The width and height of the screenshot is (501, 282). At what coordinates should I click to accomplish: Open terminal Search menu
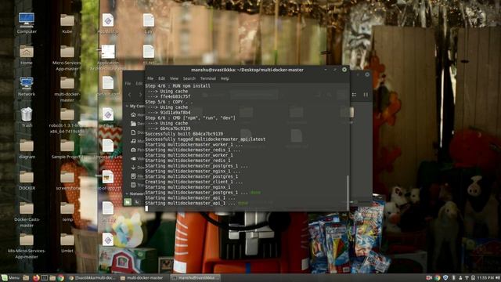(x=189, y=78)
